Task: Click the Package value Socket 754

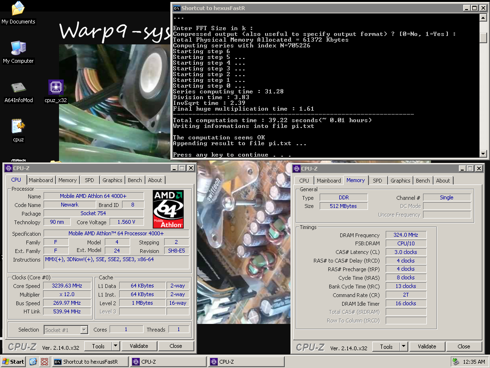Action: click(93, 213)
